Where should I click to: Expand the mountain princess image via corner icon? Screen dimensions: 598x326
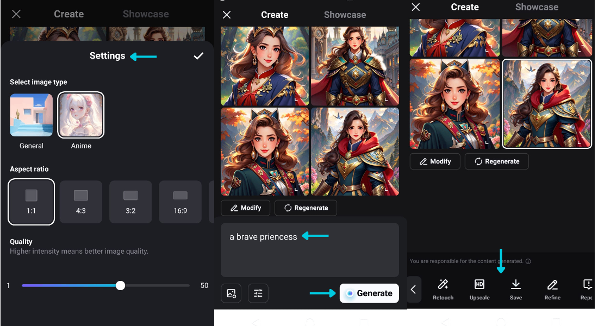(581, 142)
